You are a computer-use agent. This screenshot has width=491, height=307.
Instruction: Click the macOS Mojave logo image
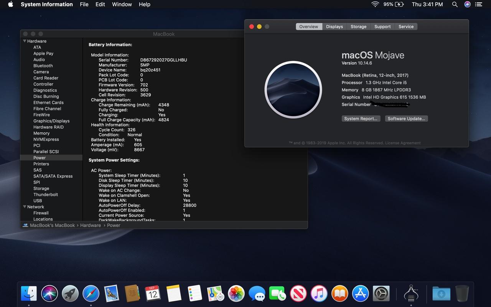[x=293, y=90]
